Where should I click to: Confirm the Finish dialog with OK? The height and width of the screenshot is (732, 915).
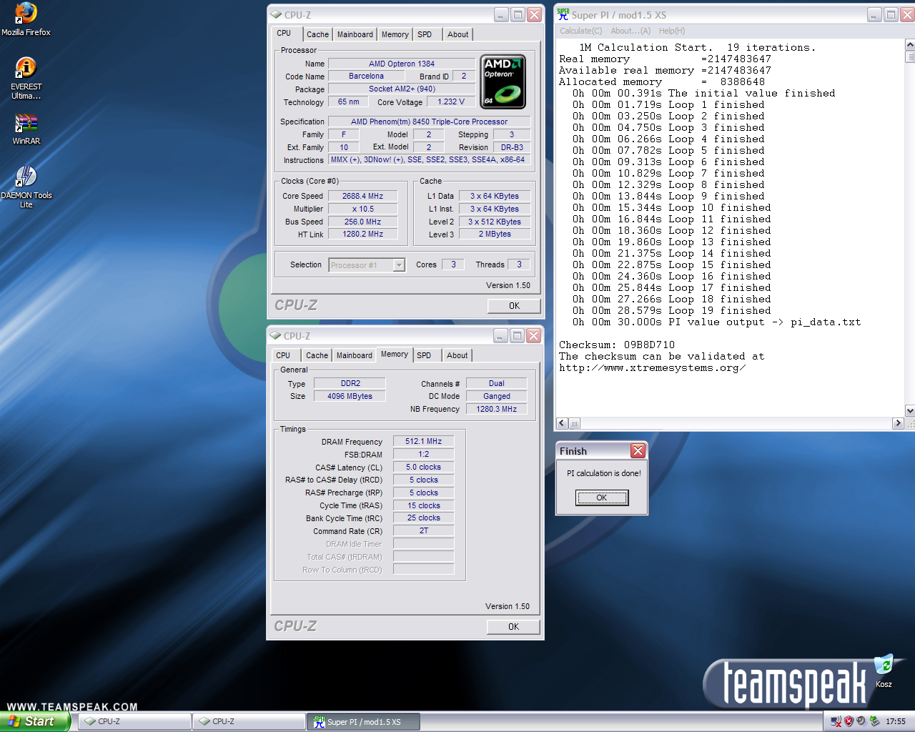click(x=602, y=498)
